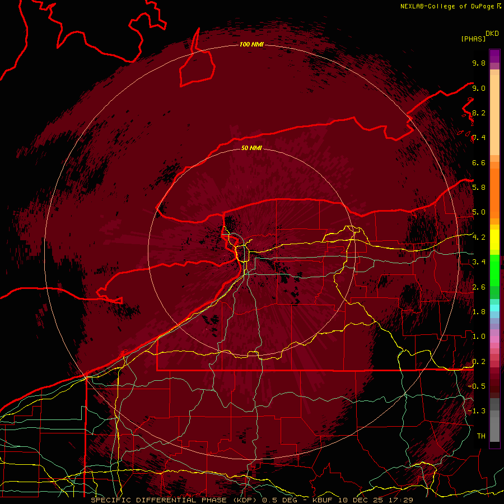Click the 5.8 scale value
This screenshot has height=504, width=504.
(x=479, y=188)
